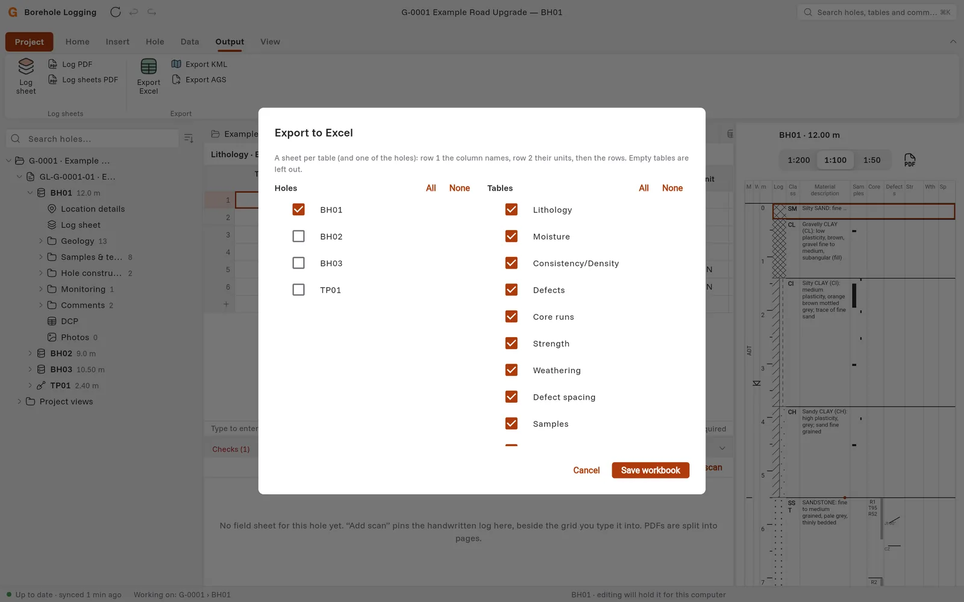The image size is (964, 602).
Task: Uncheck the BH01 hole checkbox
Action: click(298, 209)
